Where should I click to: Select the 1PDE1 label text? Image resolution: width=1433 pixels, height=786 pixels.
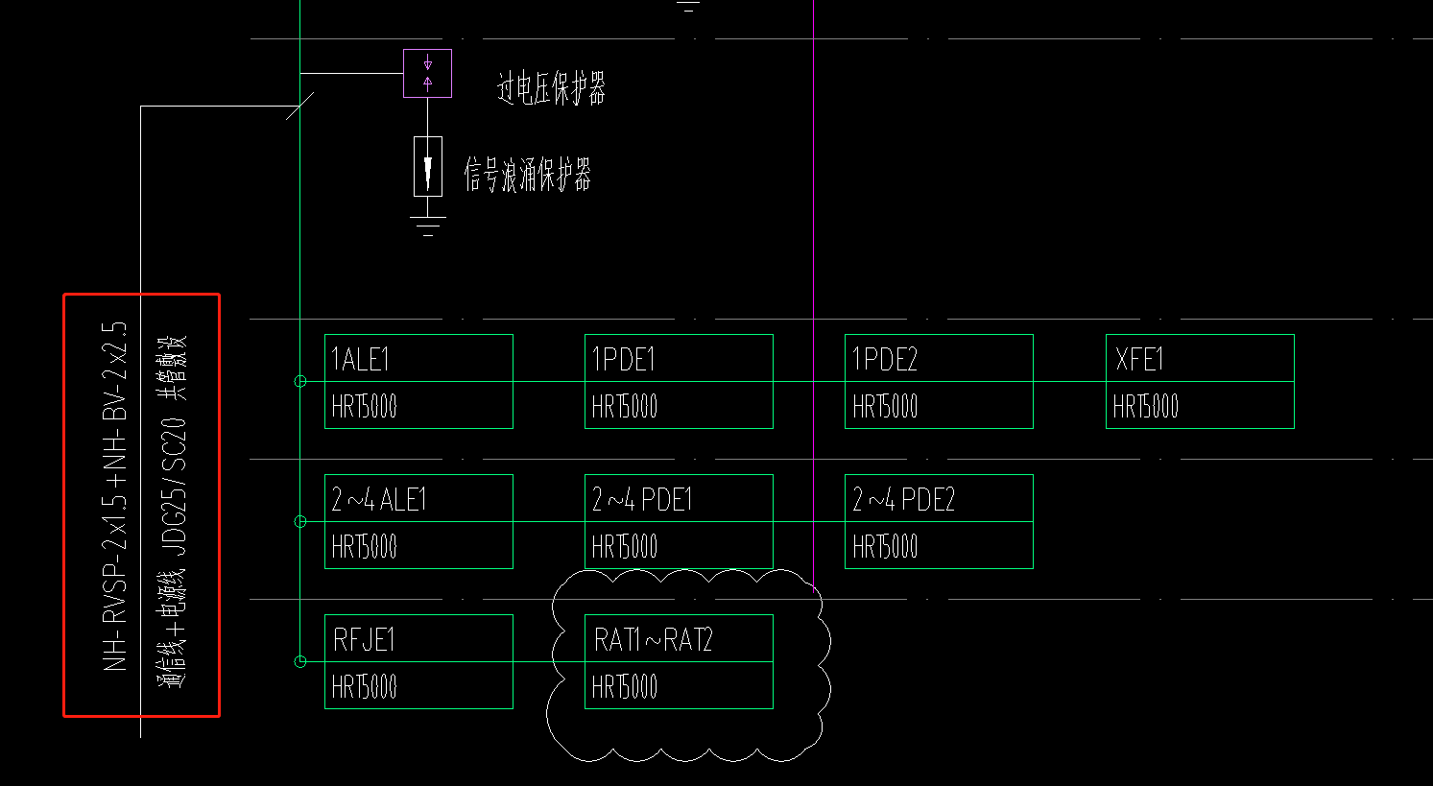[623, 359]
